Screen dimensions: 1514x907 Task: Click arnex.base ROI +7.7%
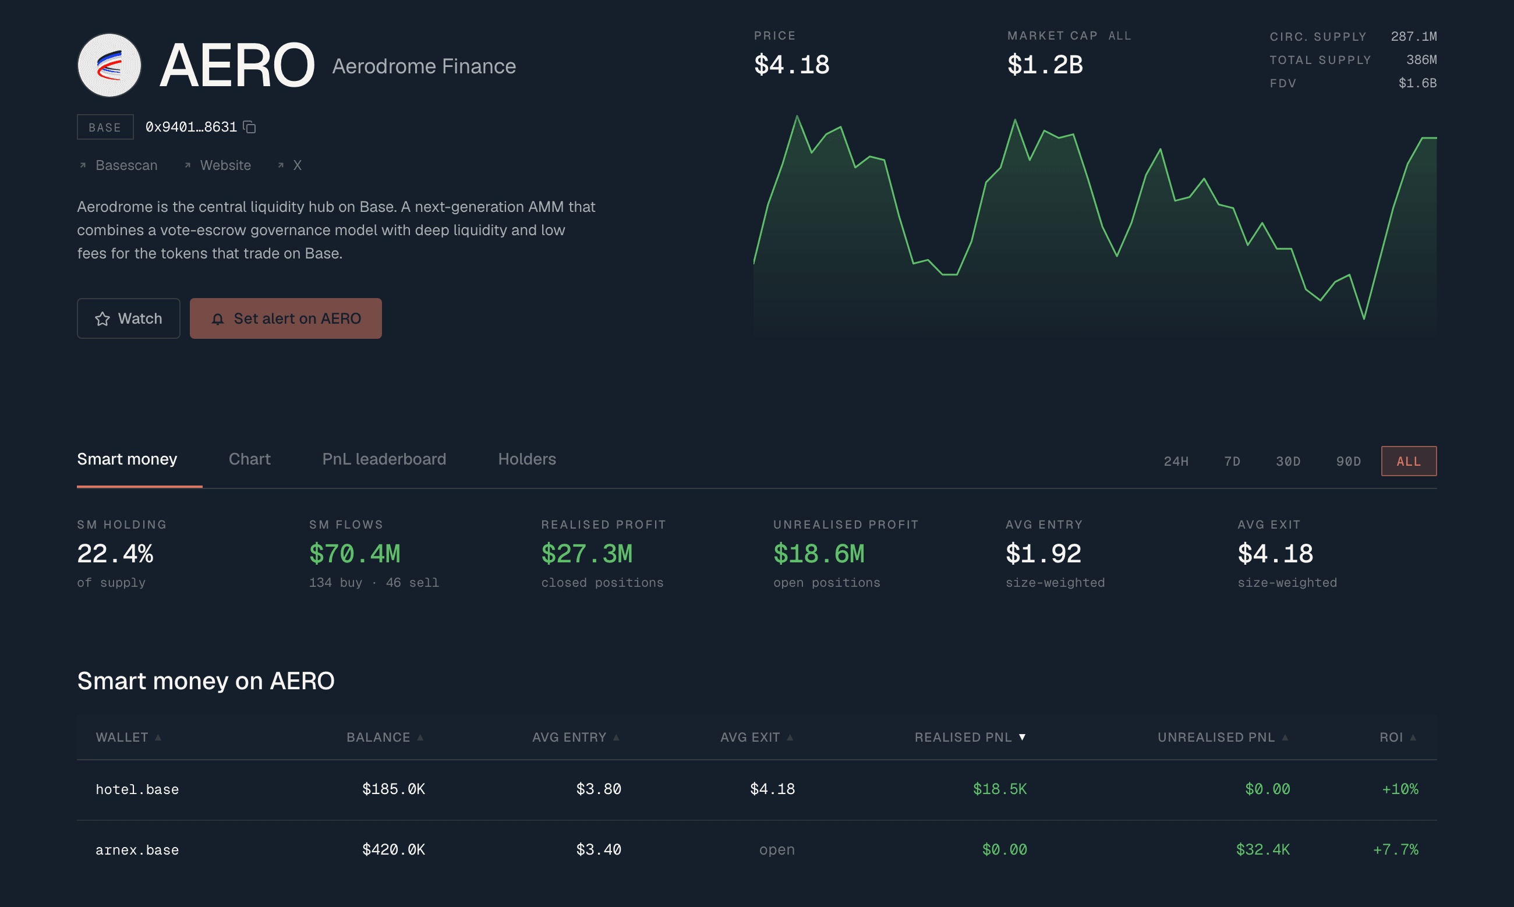(x=1395, y=849)
